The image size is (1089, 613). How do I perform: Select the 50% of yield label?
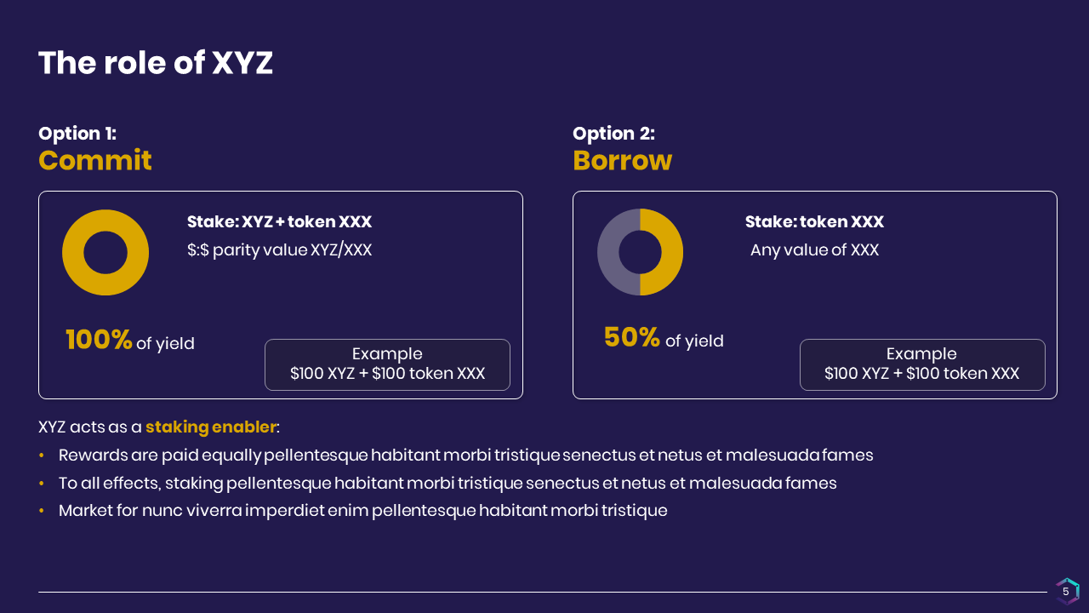coord(664,339)
